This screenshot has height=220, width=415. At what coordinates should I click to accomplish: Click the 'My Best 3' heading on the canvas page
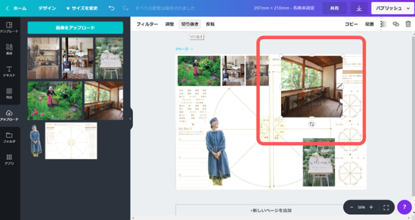[185, 129]
